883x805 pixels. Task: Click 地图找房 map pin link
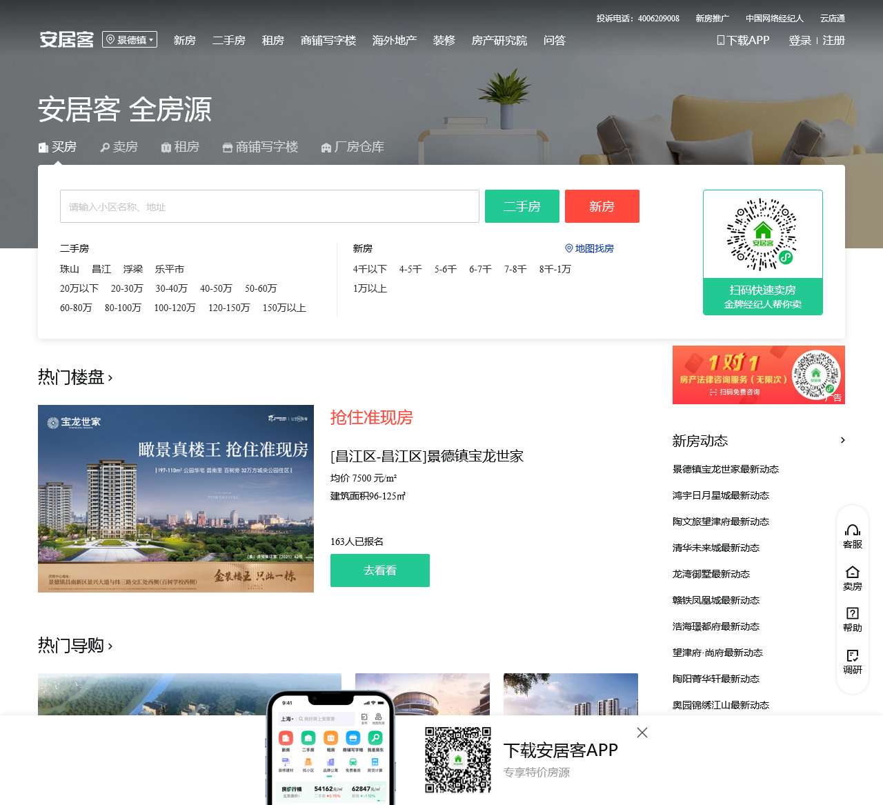[589, 248]
